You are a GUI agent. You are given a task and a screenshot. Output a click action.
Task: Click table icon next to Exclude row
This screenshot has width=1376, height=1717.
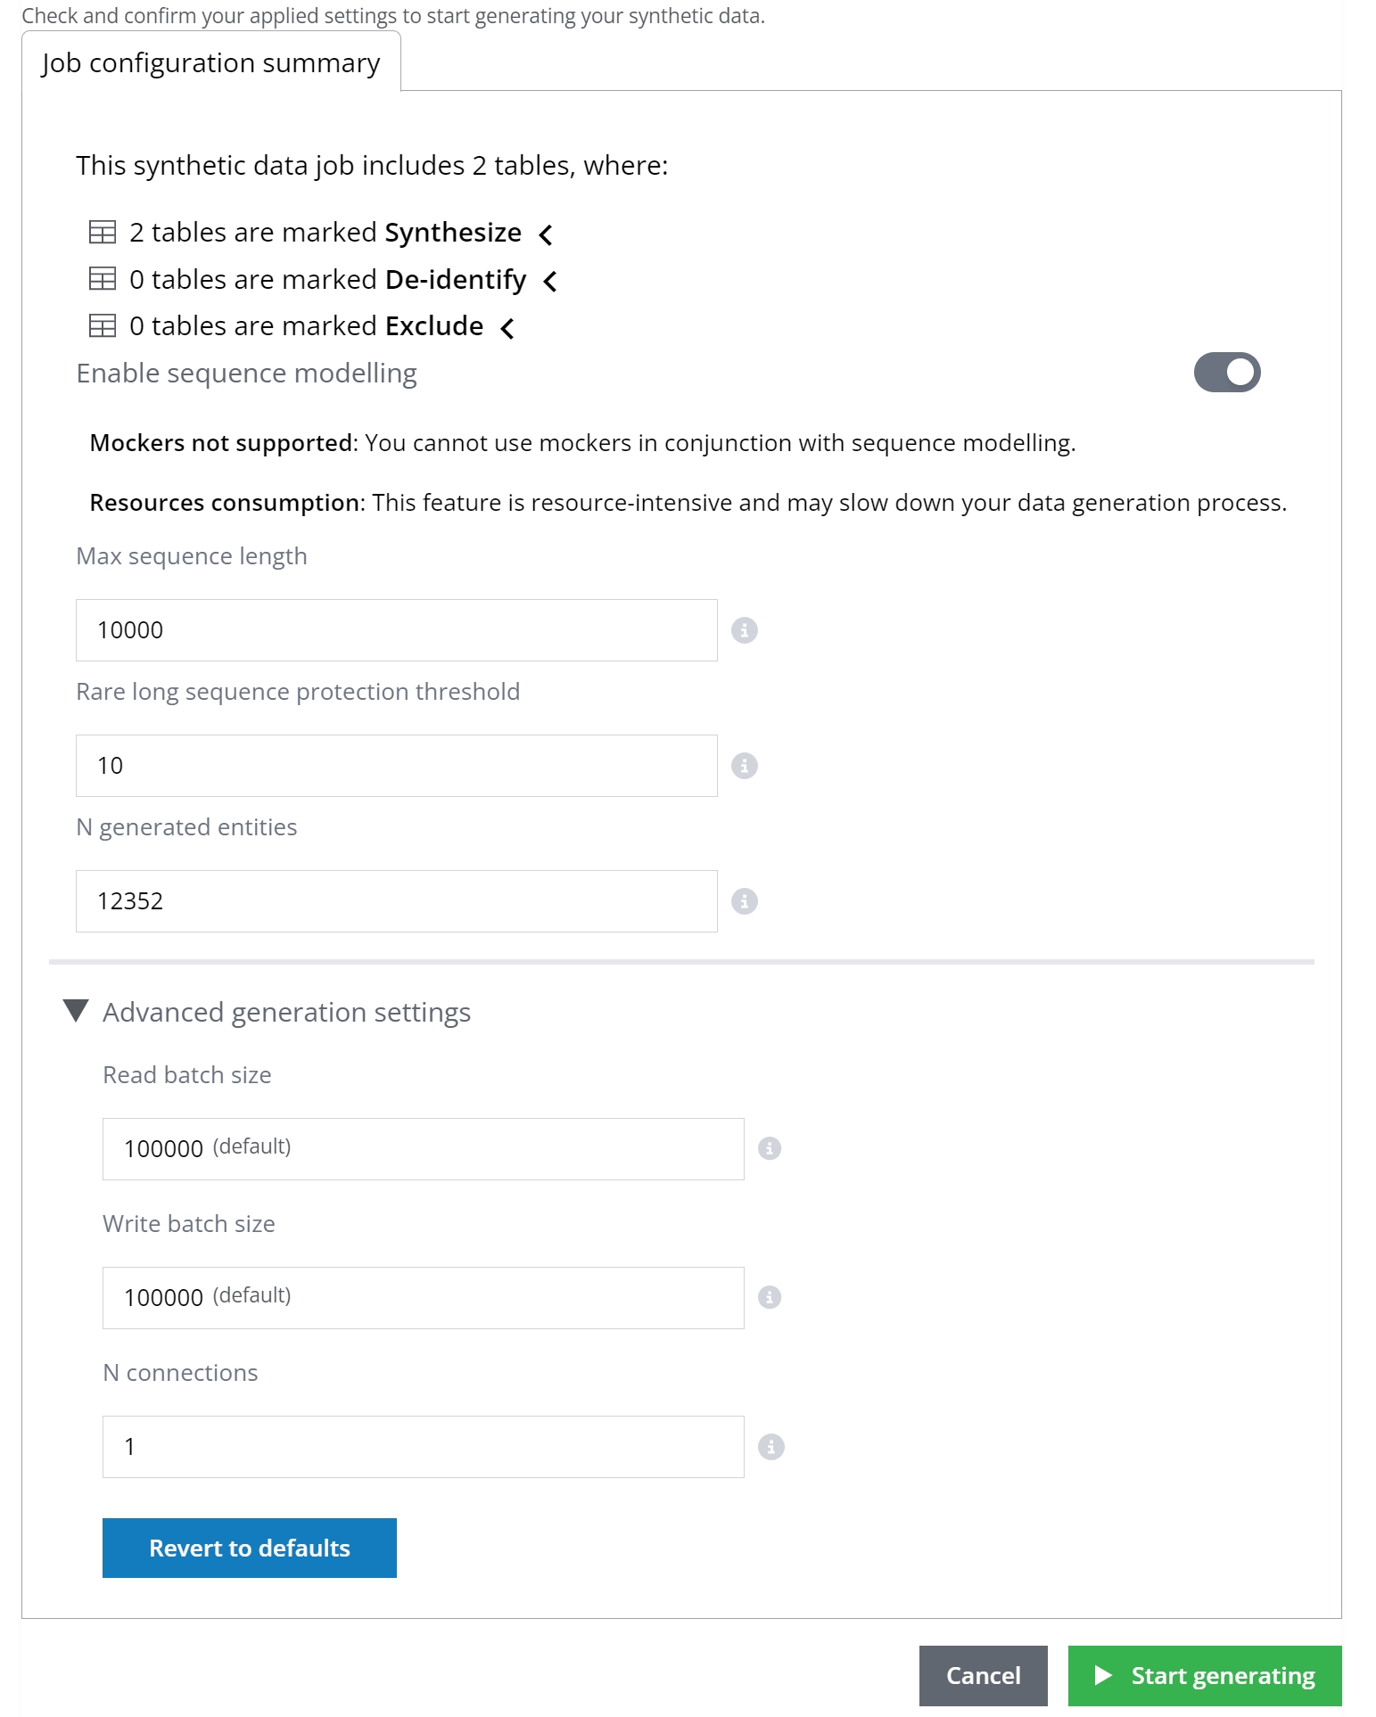[103, 325]
